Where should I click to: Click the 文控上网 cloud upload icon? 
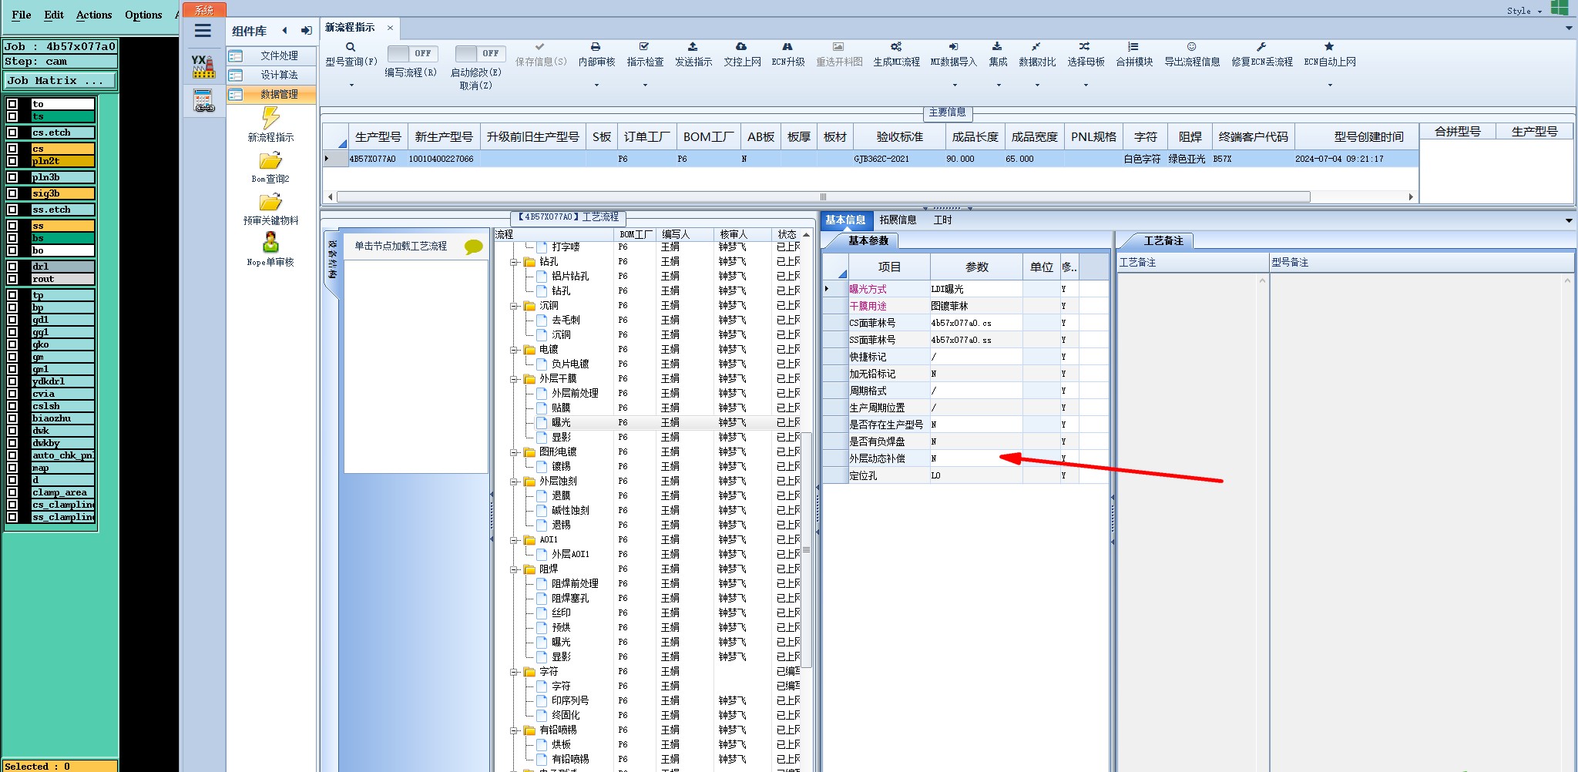point(741,47)
